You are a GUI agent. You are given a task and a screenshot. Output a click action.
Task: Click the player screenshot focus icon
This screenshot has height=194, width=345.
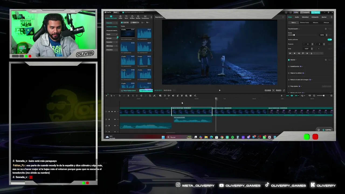click(x=273, y=90)
